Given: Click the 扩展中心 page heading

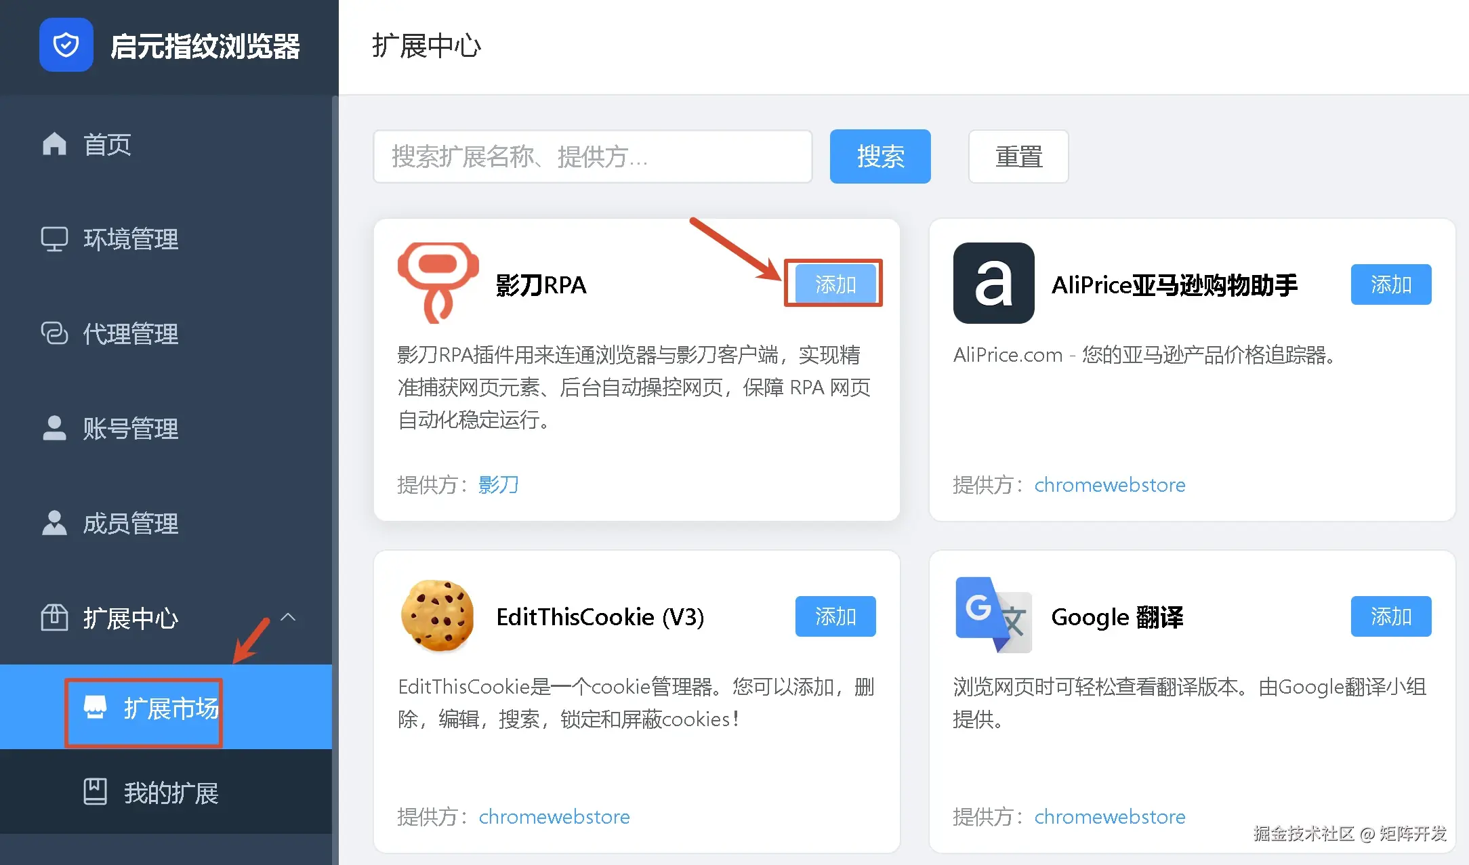Looking at the screenshot, I should tap(427, 45).
